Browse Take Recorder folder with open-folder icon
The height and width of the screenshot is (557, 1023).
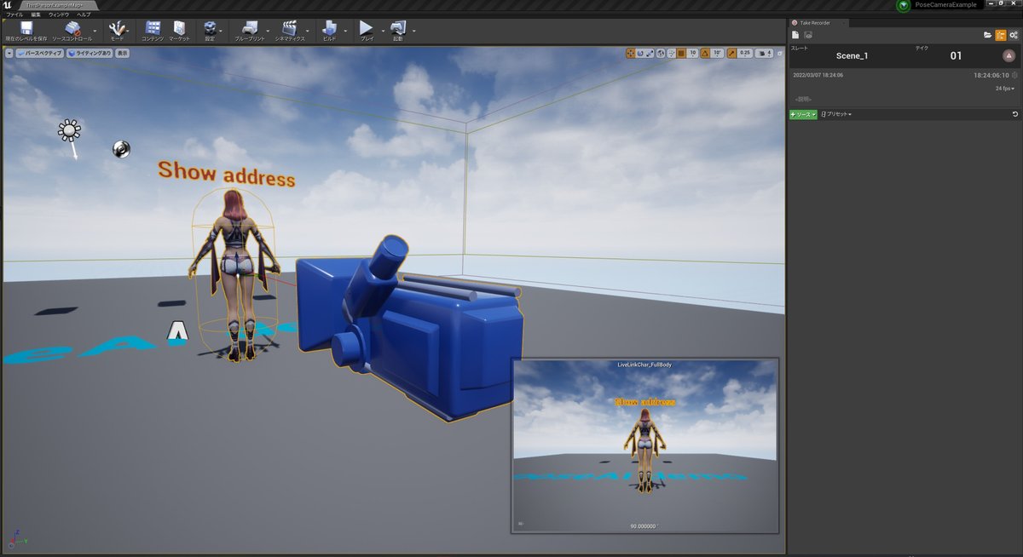point(987,35)
